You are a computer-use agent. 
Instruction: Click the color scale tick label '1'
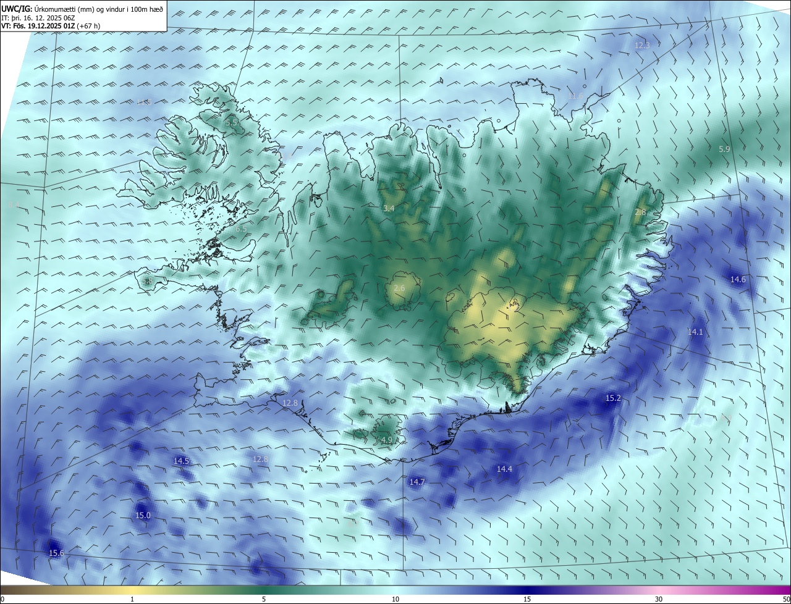(x=132, y=599)
